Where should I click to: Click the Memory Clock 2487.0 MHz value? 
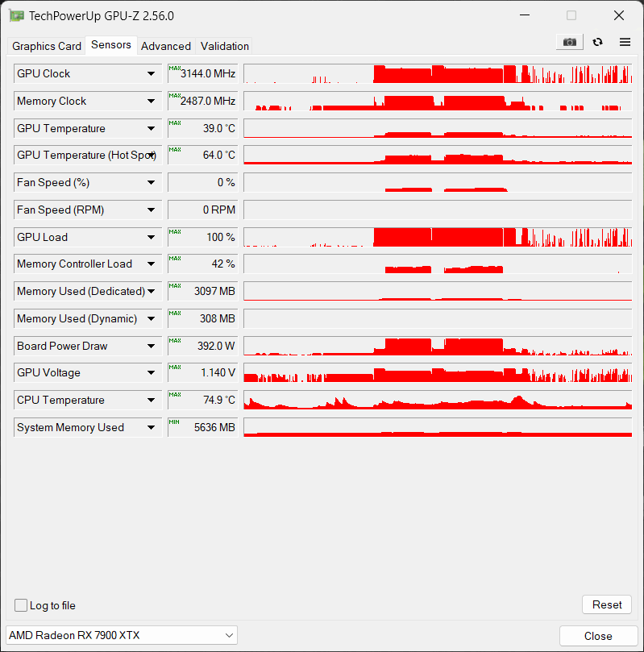pyautogui.click(x=203, y=101)
